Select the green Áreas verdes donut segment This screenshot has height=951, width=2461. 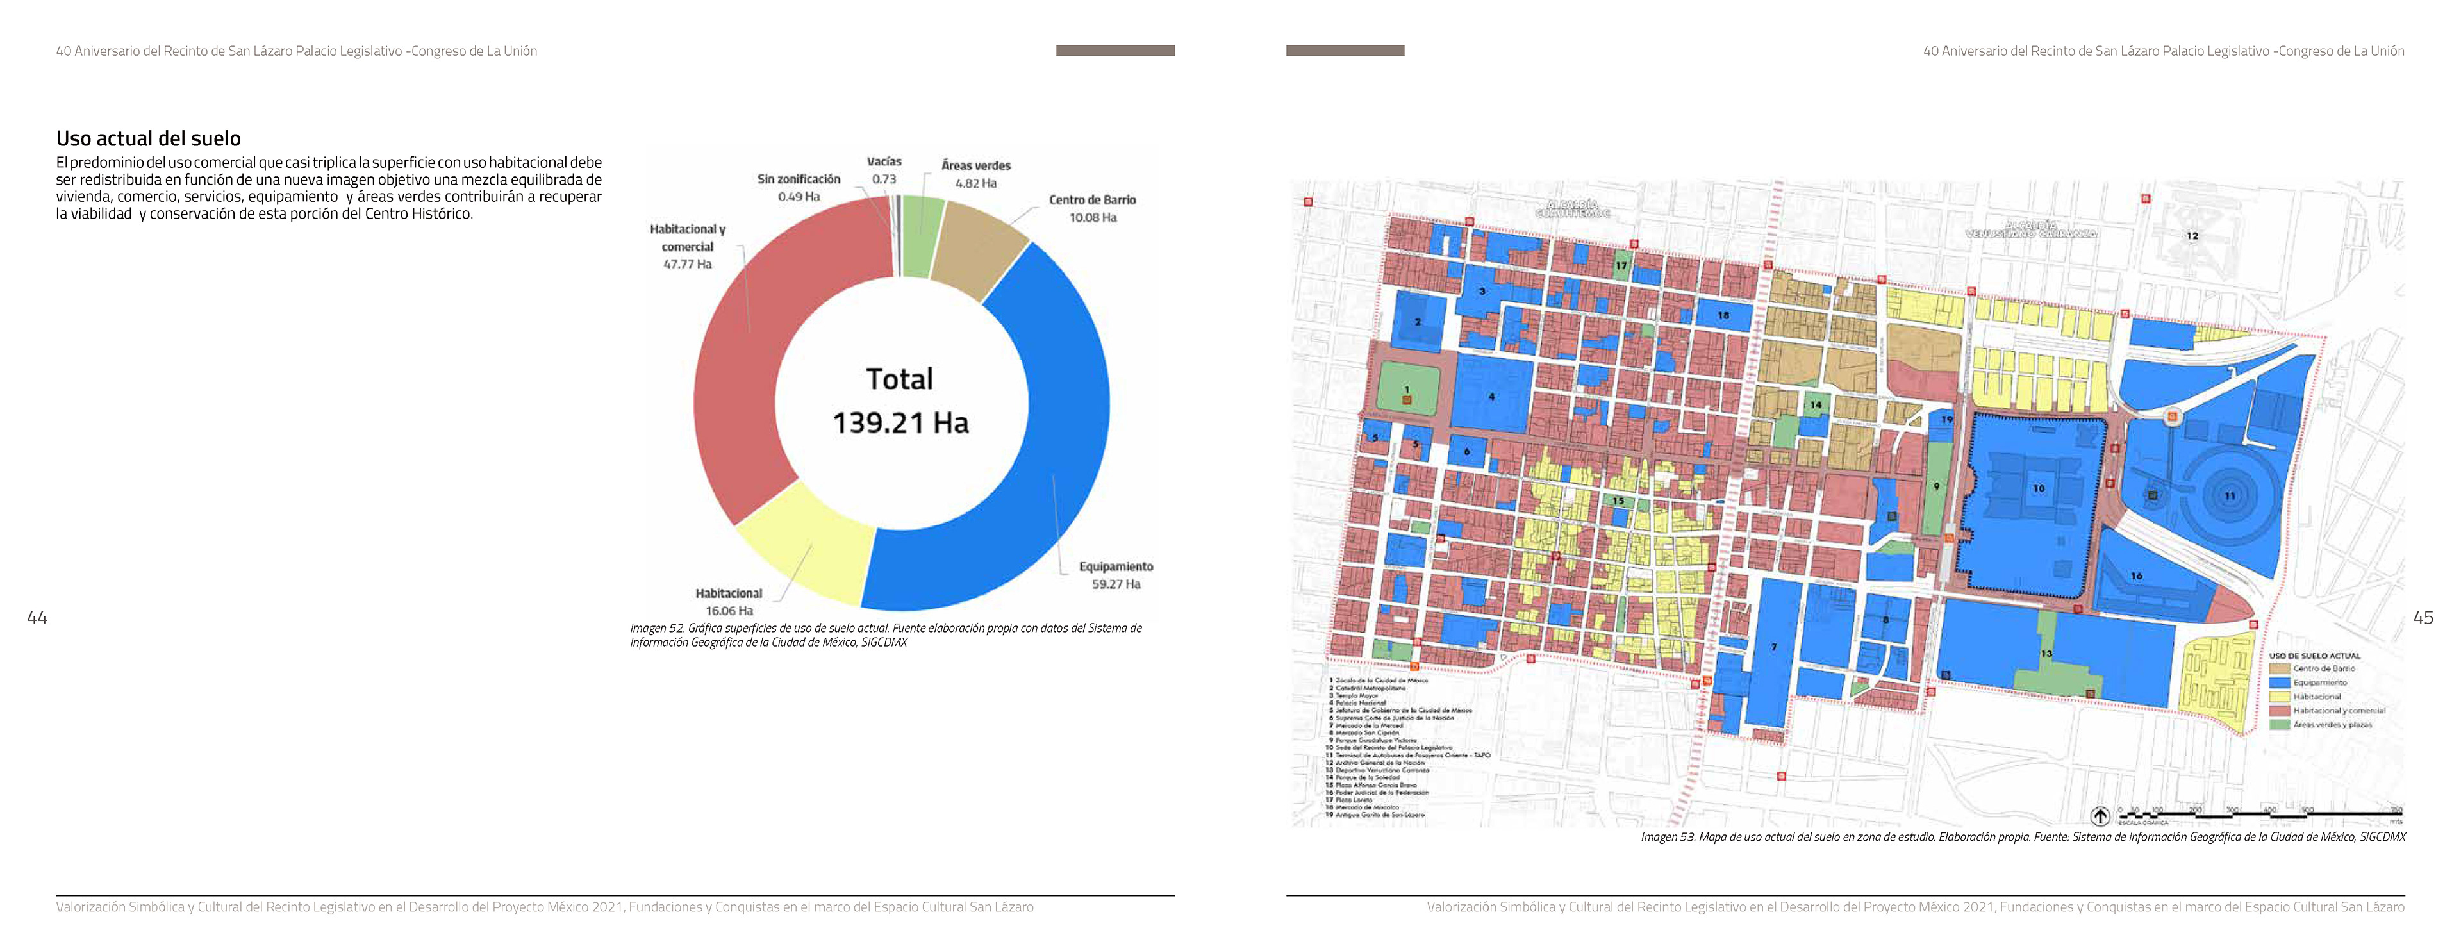(921, 237)
